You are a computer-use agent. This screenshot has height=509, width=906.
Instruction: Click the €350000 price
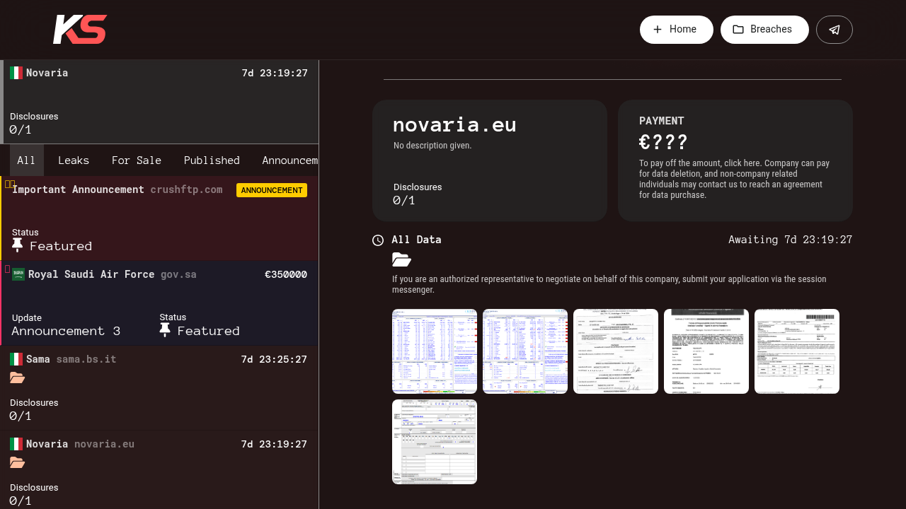pos(286,274)
